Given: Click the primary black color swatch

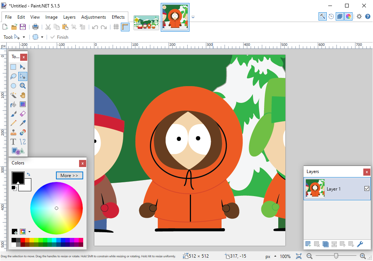Looking at the screenshot, I should (18, 177).
